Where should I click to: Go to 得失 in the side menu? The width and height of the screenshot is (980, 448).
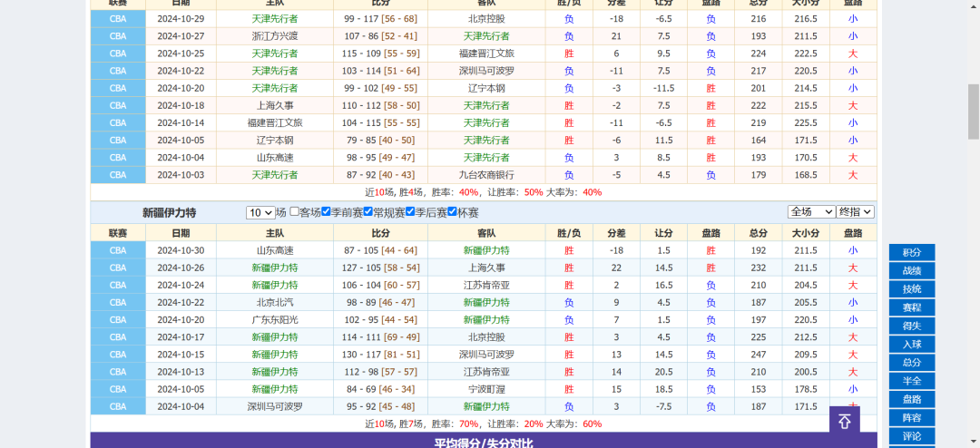[x=912, y=326]
